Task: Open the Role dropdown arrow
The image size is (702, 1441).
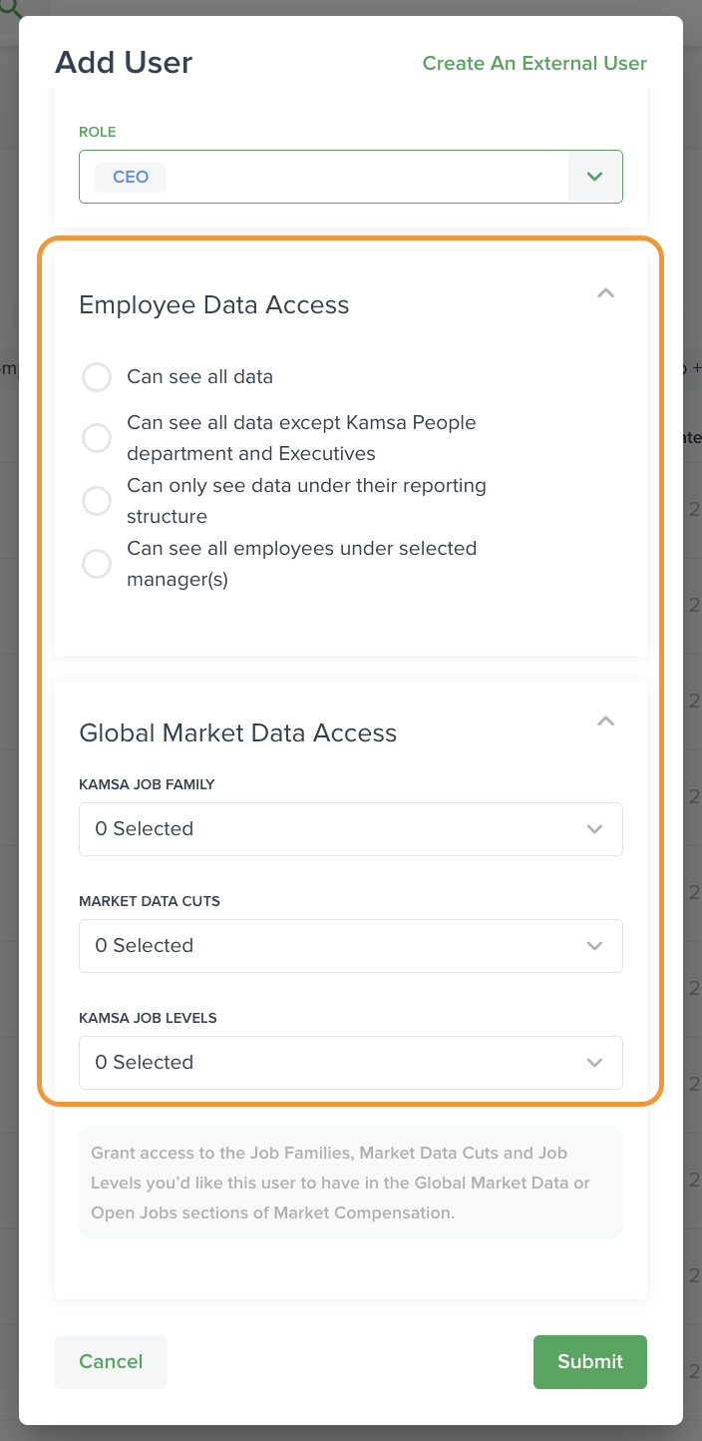Action: tap(595, 177)
